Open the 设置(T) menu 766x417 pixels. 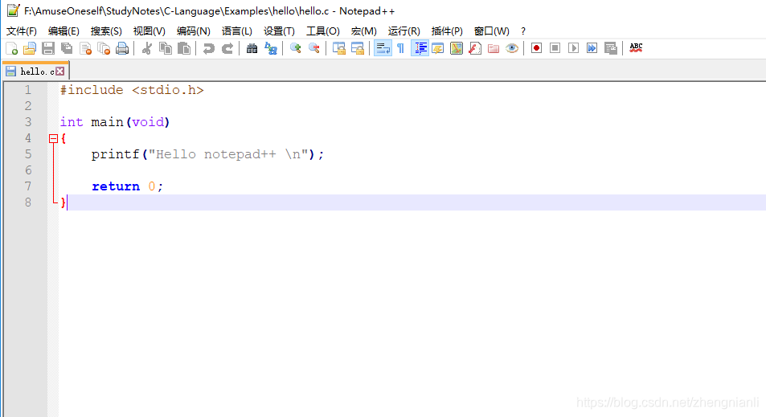pyautogui.click(x=279, y=31)
